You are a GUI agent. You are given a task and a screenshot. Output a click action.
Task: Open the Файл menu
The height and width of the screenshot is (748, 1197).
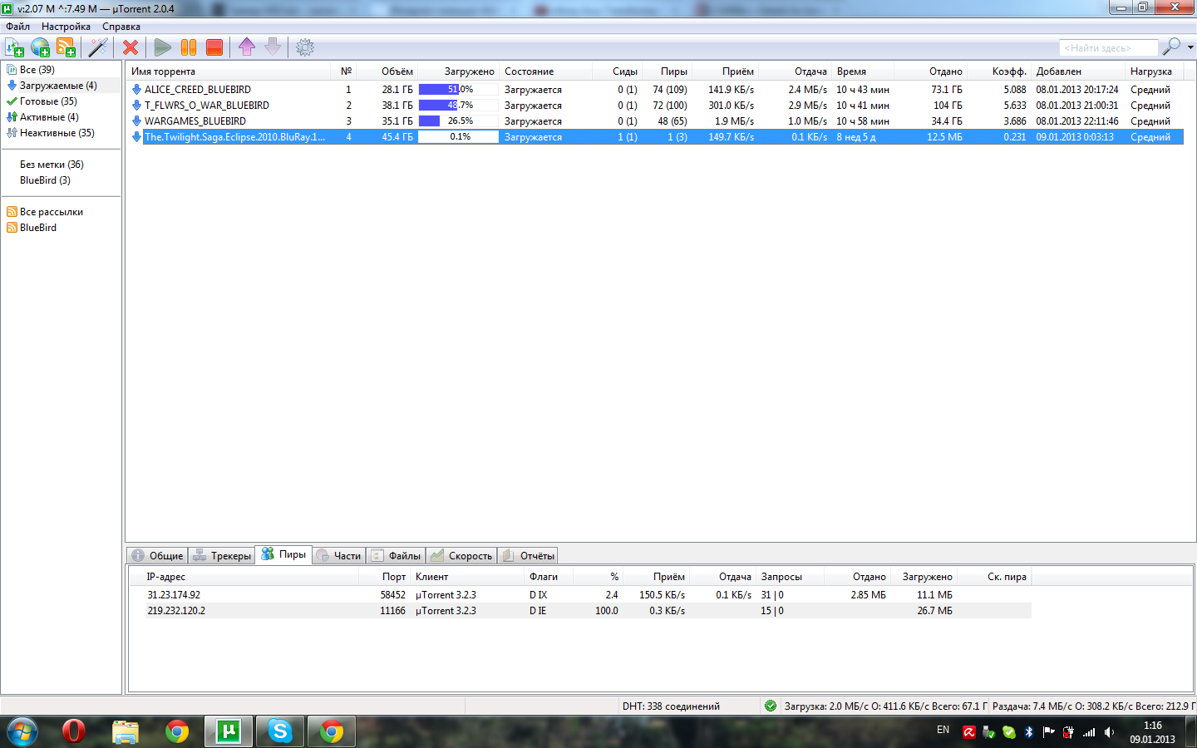point(18,27)
